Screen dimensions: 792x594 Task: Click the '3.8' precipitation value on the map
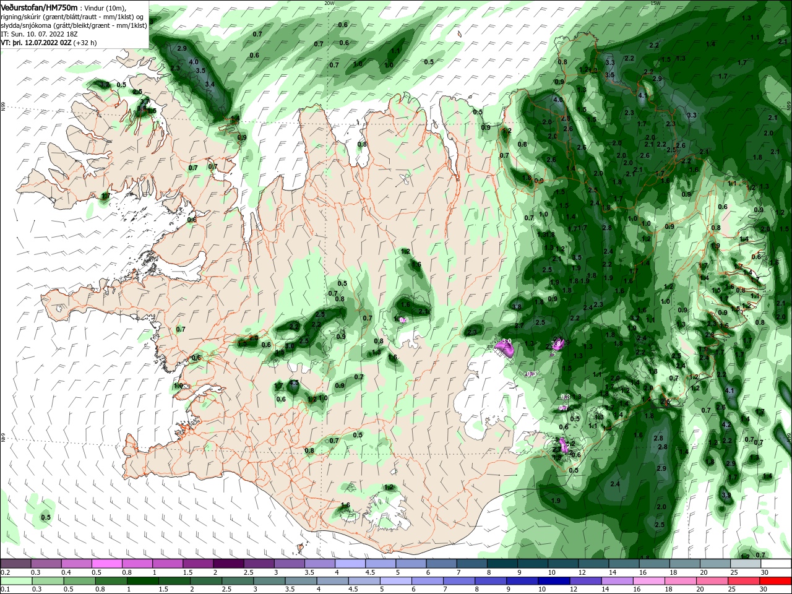[x=517, y=307]
